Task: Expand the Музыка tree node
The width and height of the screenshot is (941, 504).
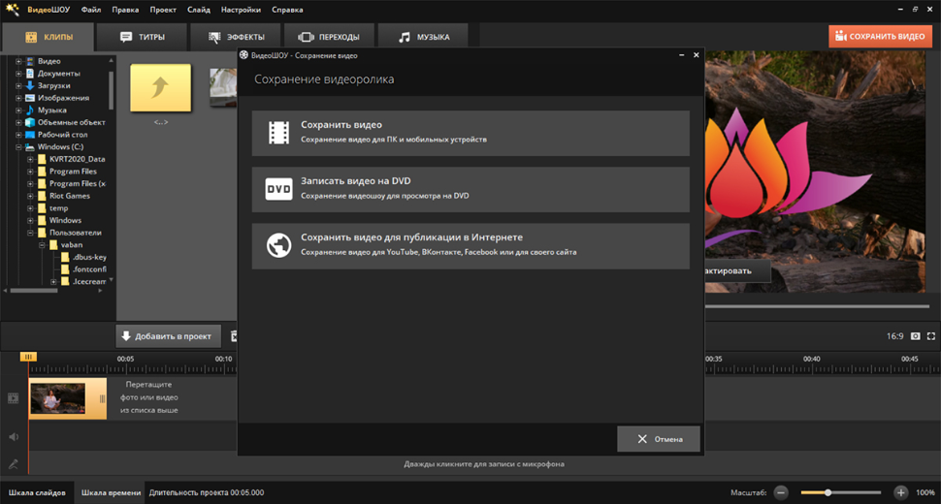Action: (18, 110)
